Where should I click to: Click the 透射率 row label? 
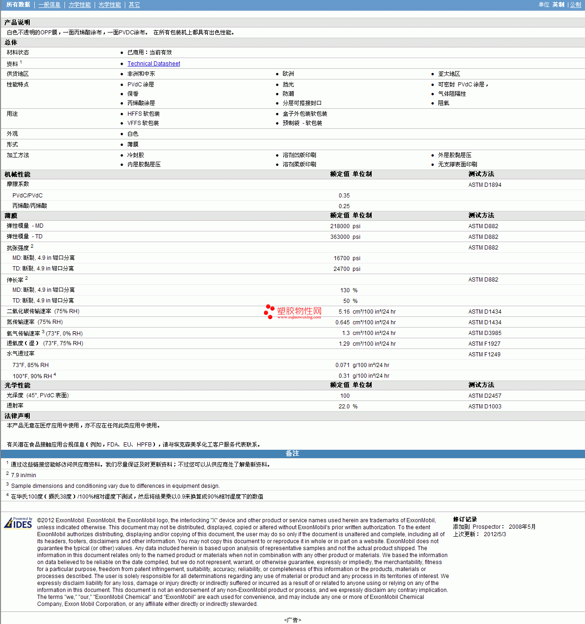click(x=15, y=406)
